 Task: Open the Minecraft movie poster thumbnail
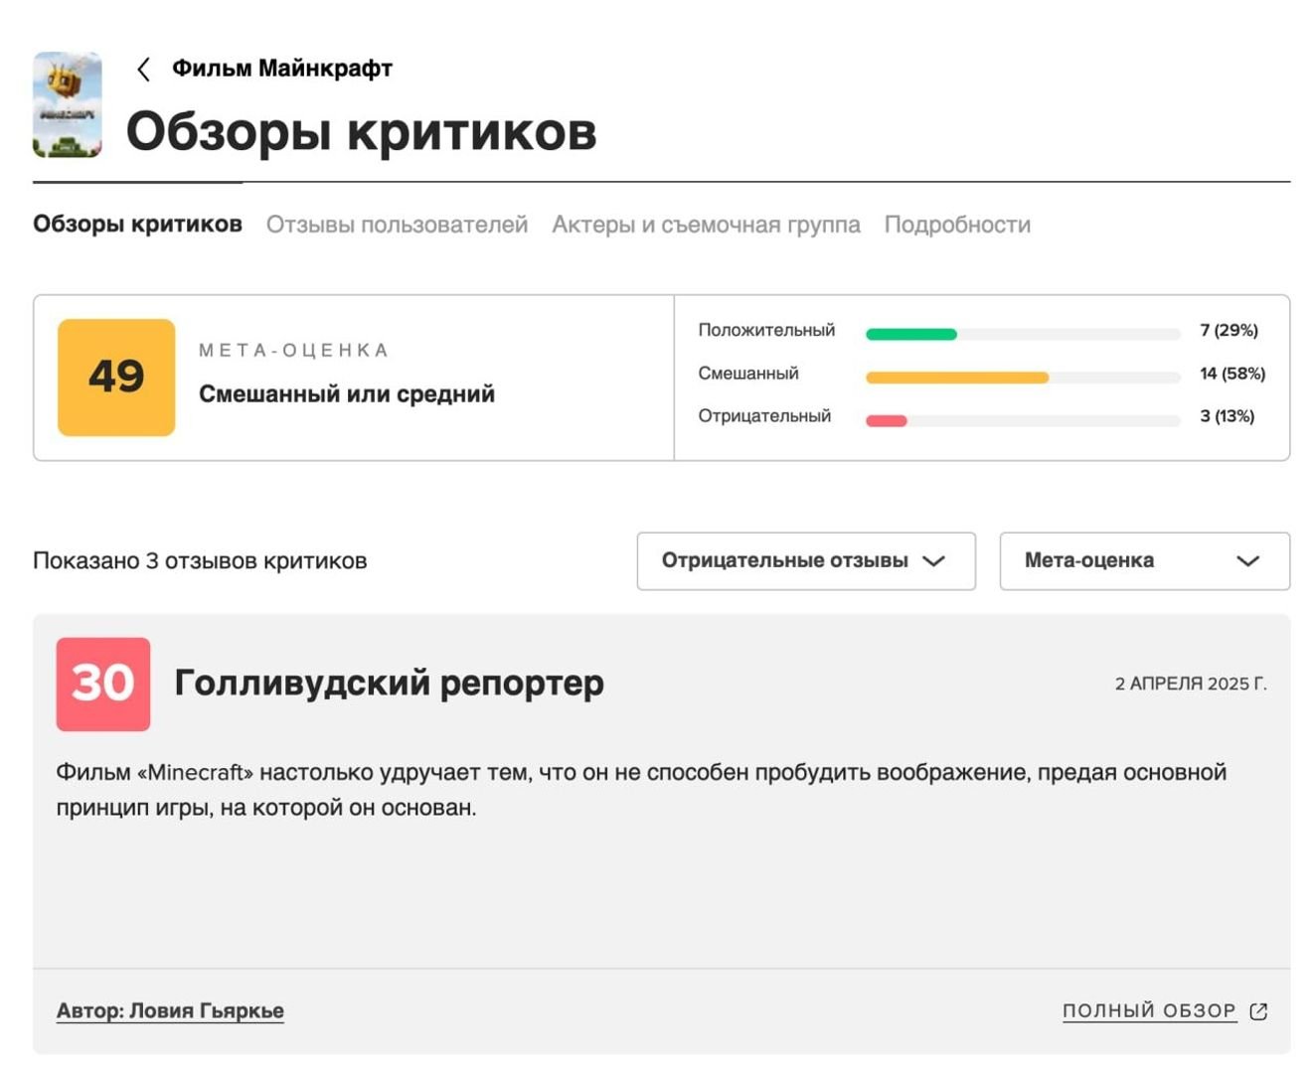coord(68,104)
